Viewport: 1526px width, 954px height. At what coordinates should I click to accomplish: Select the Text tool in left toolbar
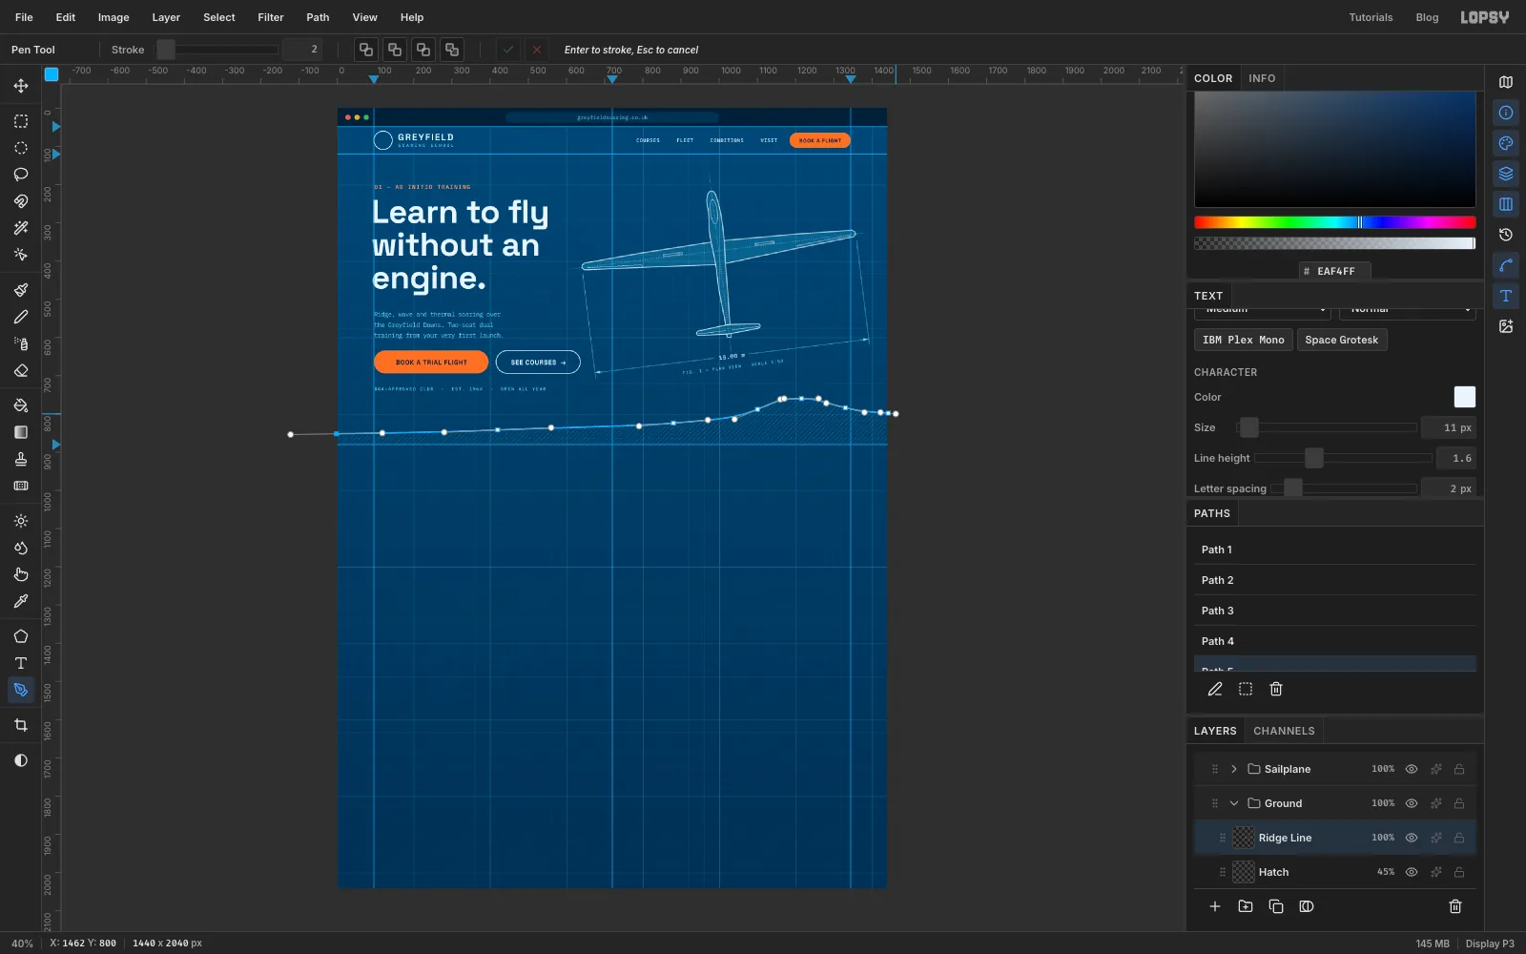[20, 663]
